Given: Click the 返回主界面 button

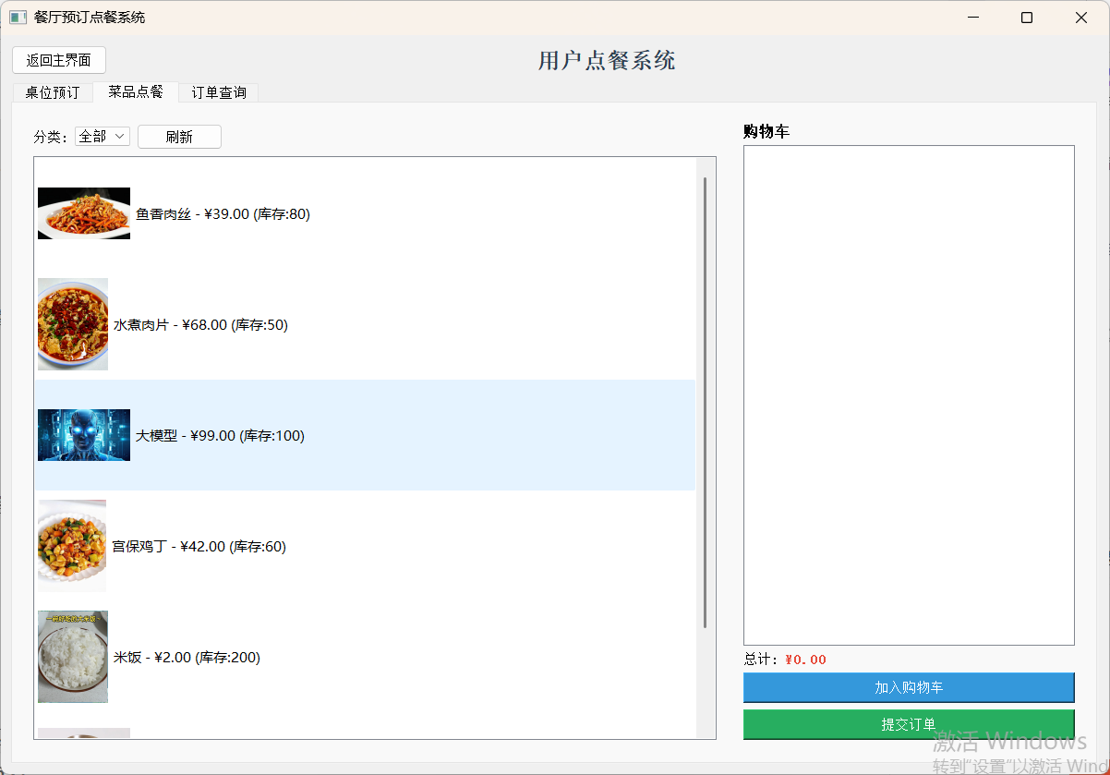Looking at the screenshot, I should (x=58, y=60).
